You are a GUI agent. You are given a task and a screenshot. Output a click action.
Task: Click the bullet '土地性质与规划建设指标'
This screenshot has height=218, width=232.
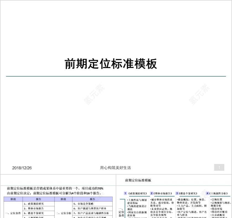(137, 201)
